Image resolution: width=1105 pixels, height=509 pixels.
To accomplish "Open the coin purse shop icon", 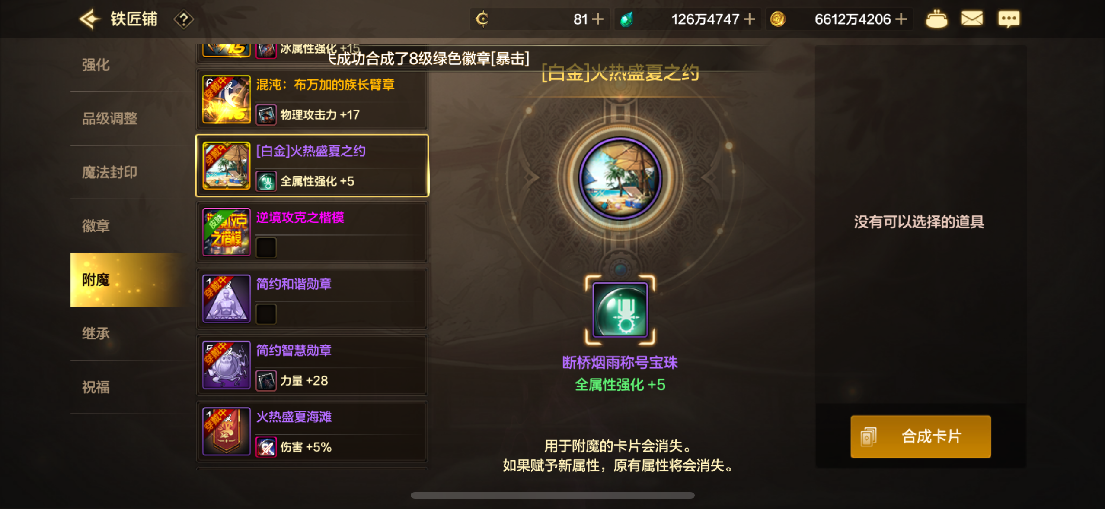I will coord(936,19).
